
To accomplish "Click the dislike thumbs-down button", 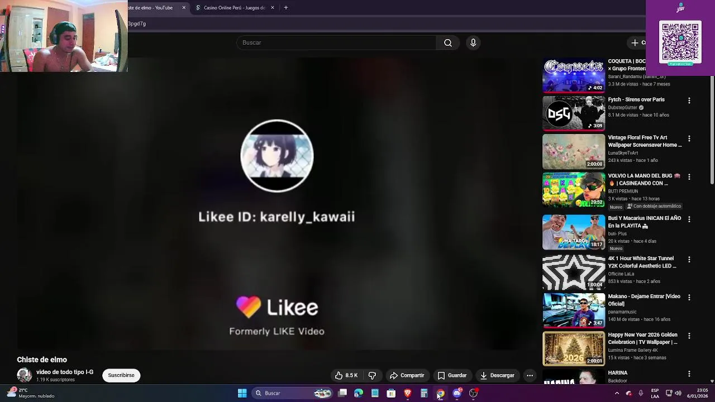I will click(372, 376).
